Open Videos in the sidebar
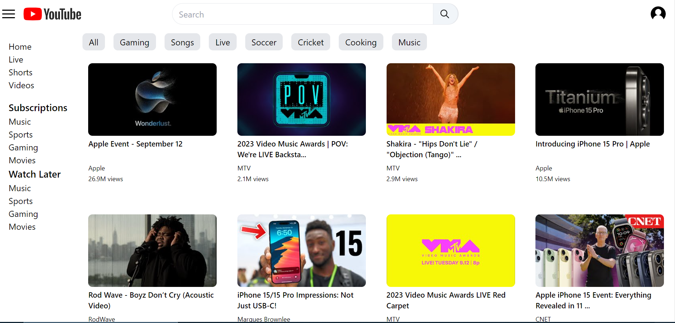 pyautogui.click(x=21, y=85)
